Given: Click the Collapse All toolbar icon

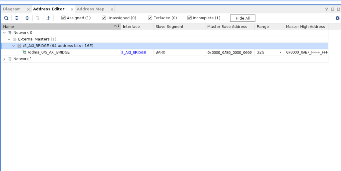Looking at the screenshot, I should point(17,18).
